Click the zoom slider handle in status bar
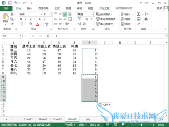The width and height of the screenshot is (169, 127). point(141,125)
